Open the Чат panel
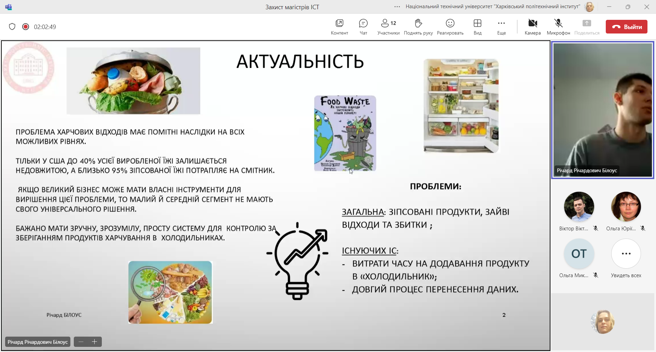This screenshot has width=656, height=352. (x=363, y=27)
